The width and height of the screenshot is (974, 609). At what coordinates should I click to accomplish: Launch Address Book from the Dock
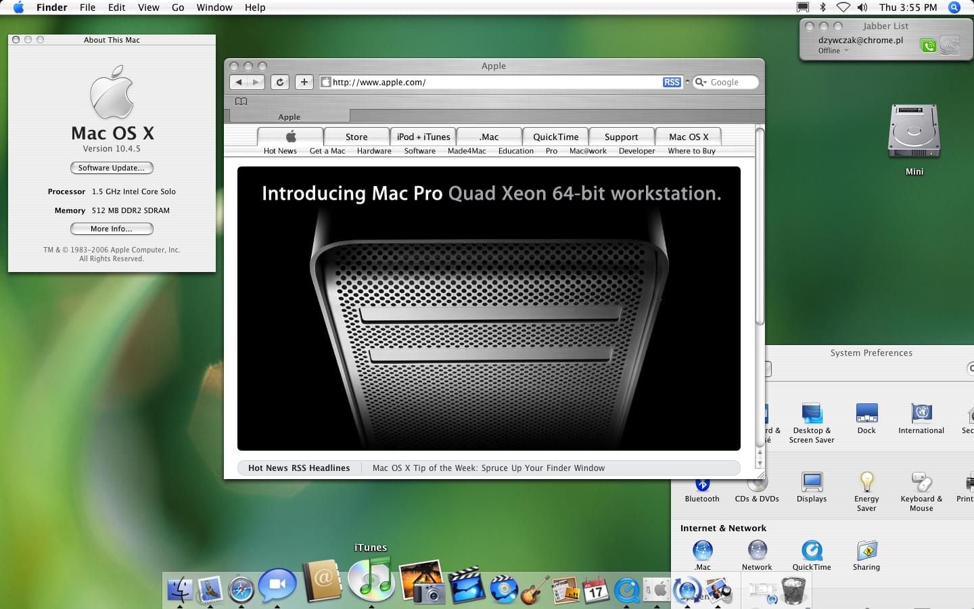pyautogui.click(x=322, y=581)
